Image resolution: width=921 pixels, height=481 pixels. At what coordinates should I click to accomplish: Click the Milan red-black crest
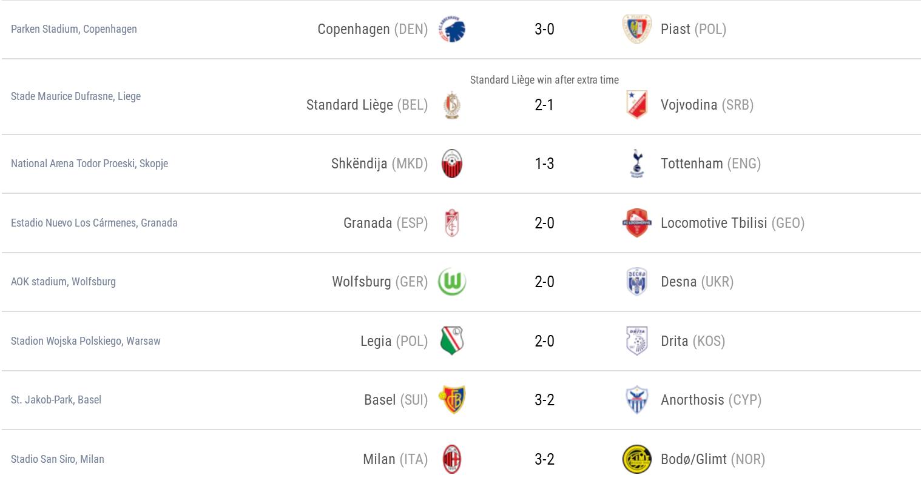pyautogui.click(x=452, y=459)
